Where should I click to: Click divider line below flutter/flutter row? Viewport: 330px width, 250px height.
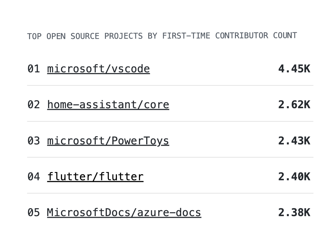pyautogui.click(x=170, y=193)
